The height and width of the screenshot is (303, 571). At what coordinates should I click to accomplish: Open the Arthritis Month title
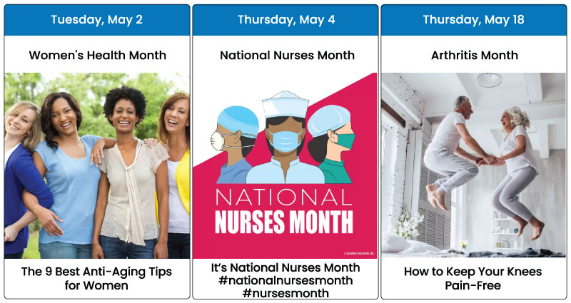[475, 56]
